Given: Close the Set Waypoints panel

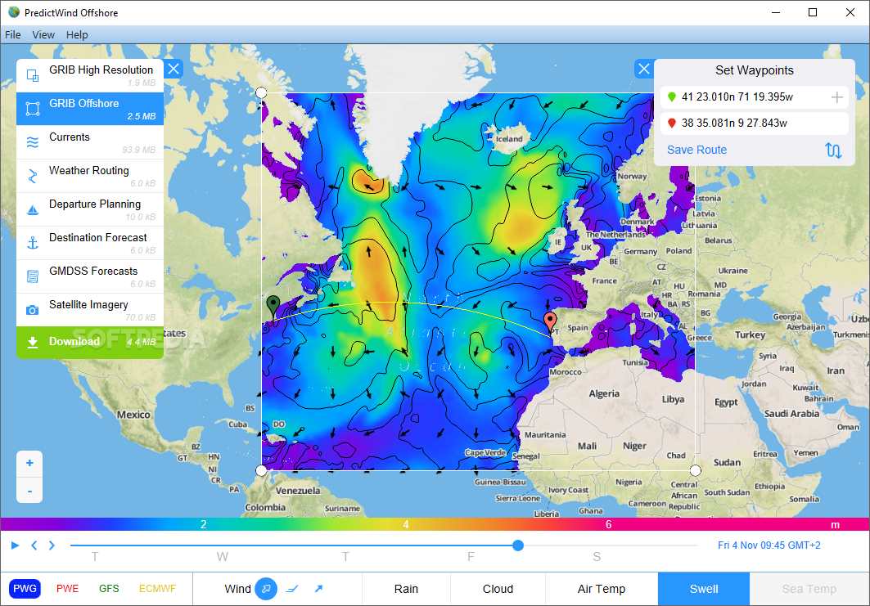Looking at the screenshot, I should (x=643, y=69).
